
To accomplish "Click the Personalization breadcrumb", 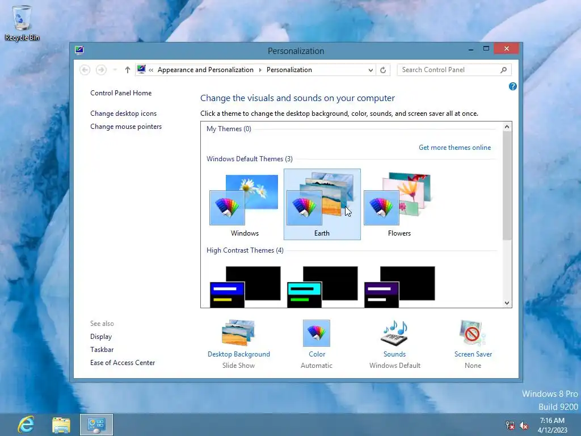I will pyautogui.click(x=289, y=70).
